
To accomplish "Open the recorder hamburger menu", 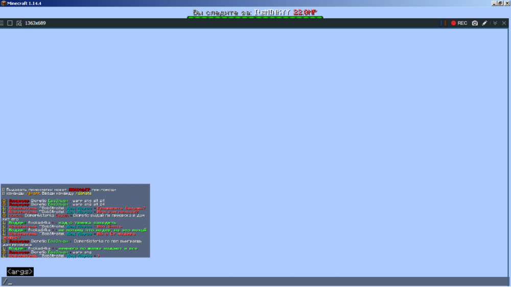I will [x=2, y=23].
